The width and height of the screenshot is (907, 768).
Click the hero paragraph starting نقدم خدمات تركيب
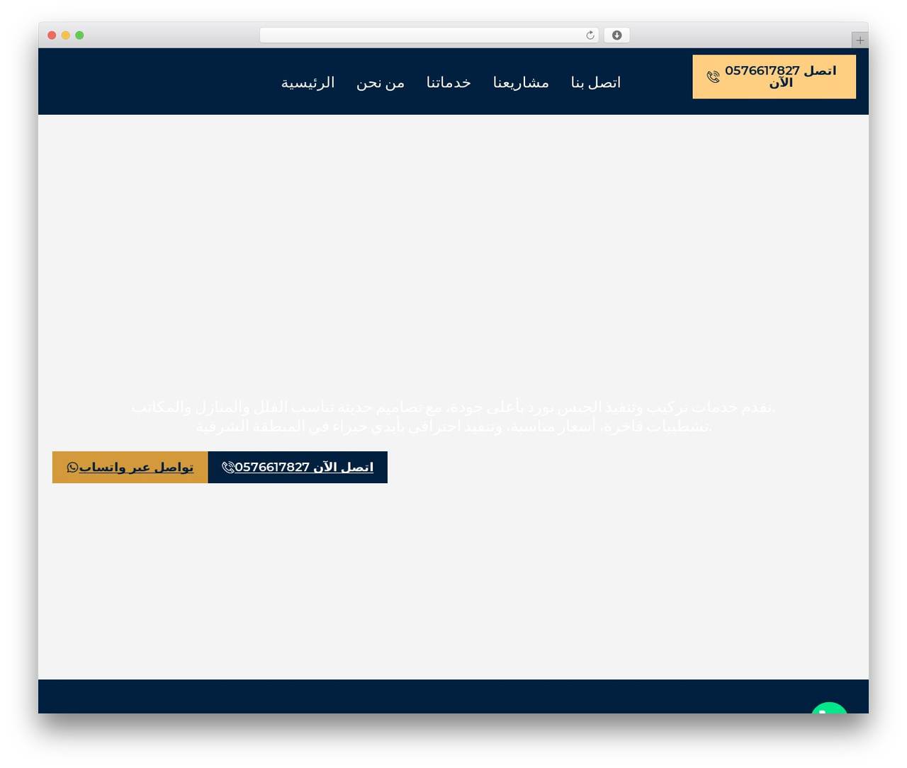click(453, 417)
